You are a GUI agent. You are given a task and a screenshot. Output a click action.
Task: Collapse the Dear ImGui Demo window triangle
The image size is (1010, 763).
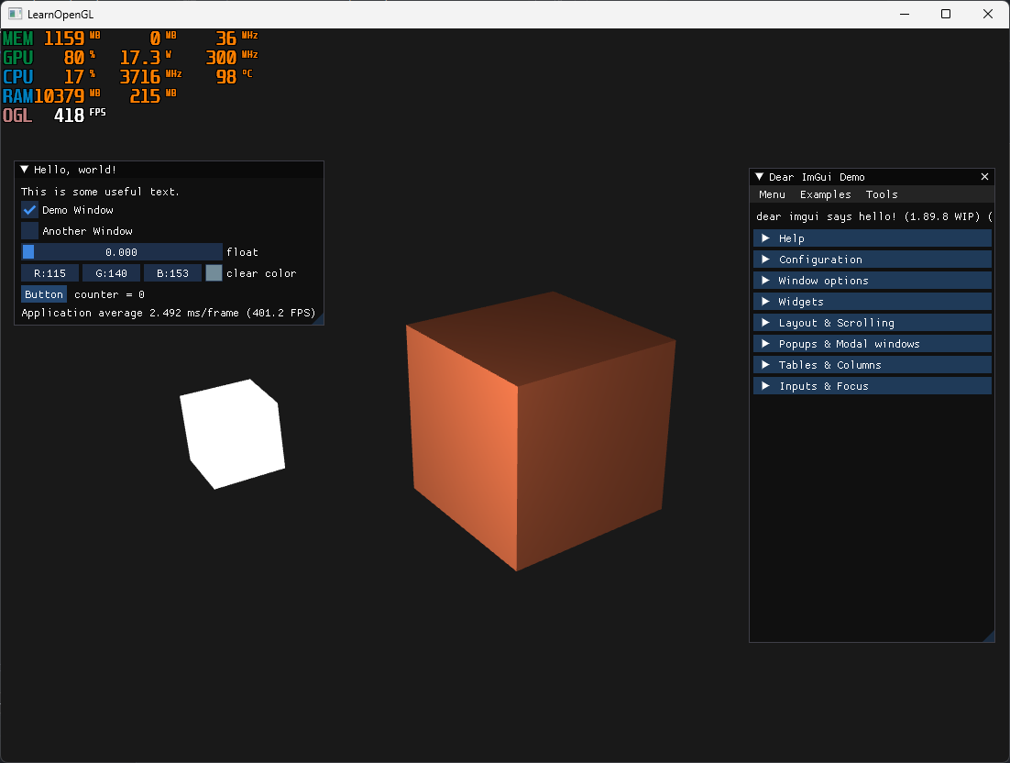[x=759, y=177]
